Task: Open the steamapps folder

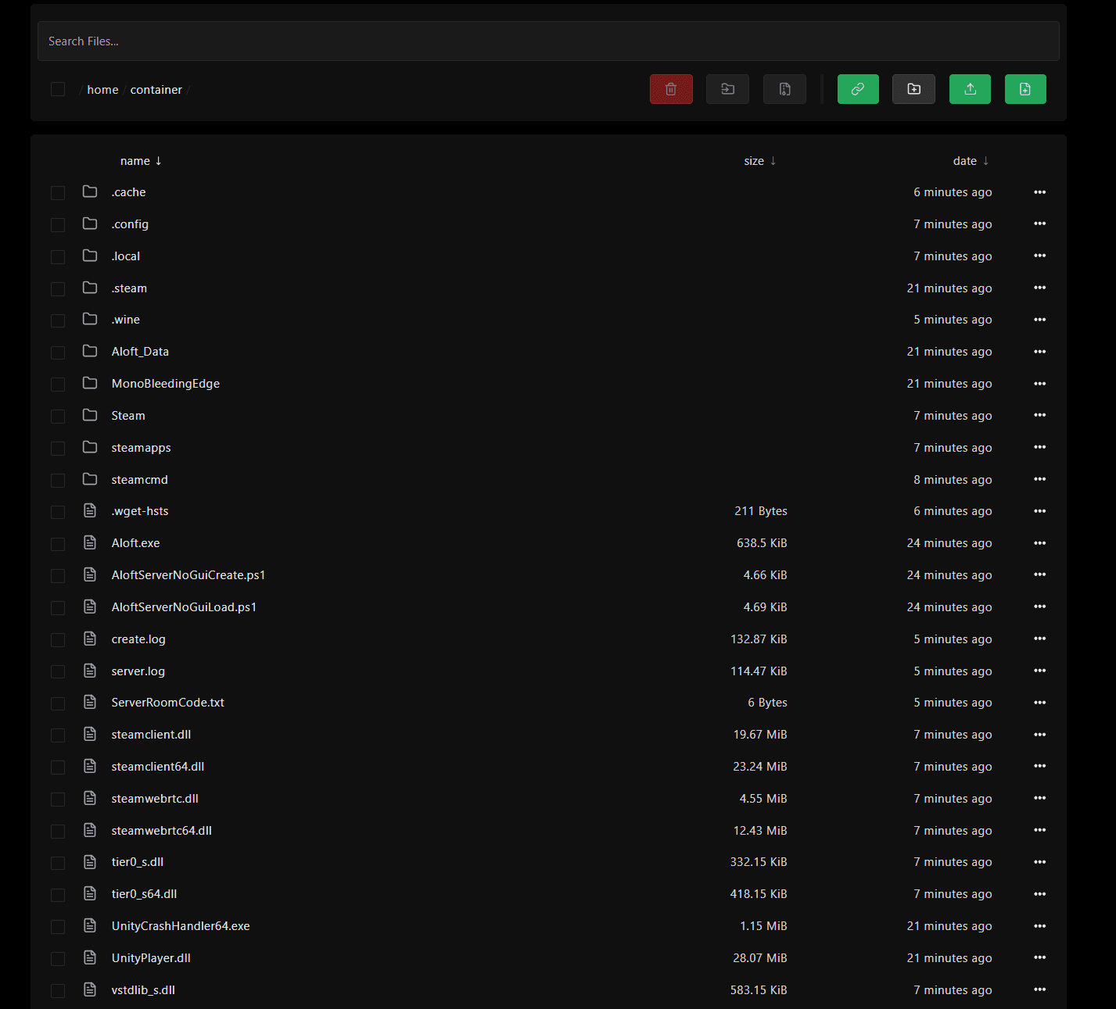Action: 141,447
